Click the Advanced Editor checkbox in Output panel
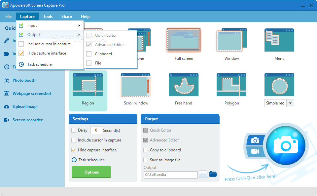 (x=146, y=140)
